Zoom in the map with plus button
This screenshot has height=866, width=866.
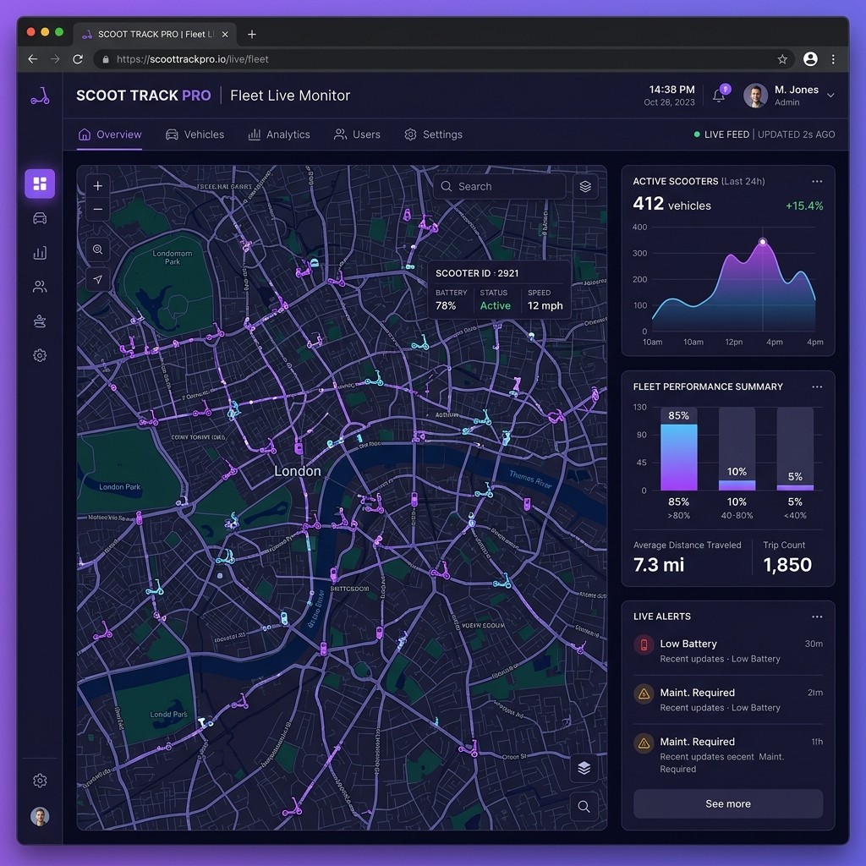point(98,185)
